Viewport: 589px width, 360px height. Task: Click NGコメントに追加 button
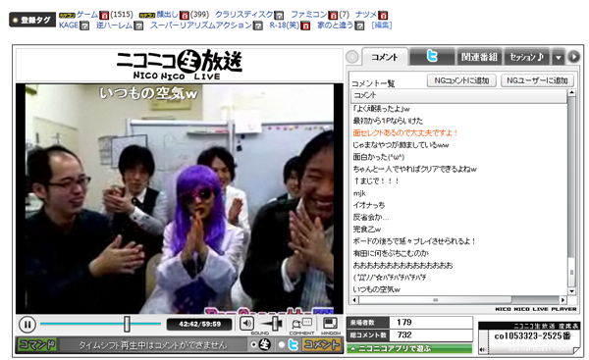pyautogui.click(x=461, y=80)
